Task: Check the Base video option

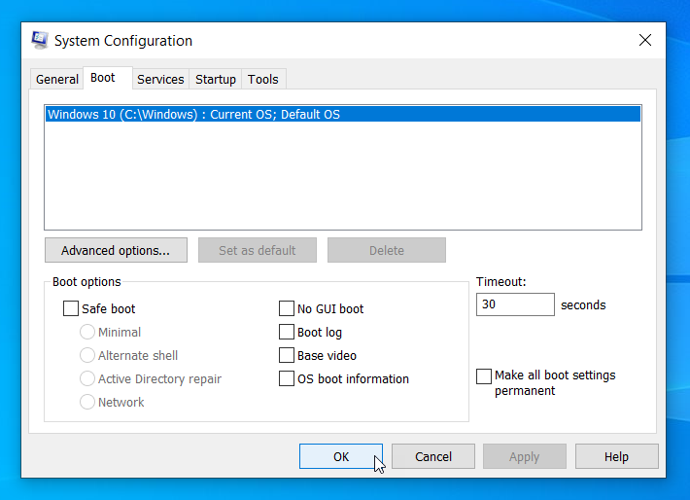Action: [286, 355]
